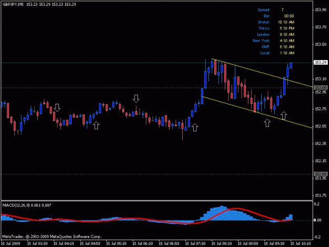Click the '15 Jul 04:50' time axis label
Viewport: 329px width, 247px height.
(90, 244)
